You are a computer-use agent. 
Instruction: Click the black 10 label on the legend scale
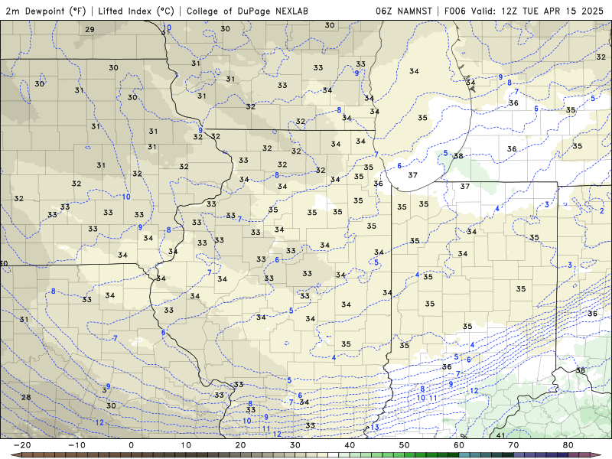pyautogui.click(x=186, y=445)
